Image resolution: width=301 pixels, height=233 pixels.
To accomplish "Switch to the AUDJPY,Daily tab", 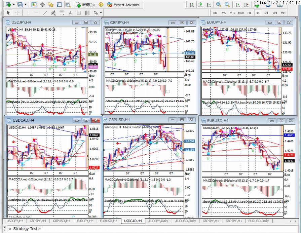I will click(158, 221).
